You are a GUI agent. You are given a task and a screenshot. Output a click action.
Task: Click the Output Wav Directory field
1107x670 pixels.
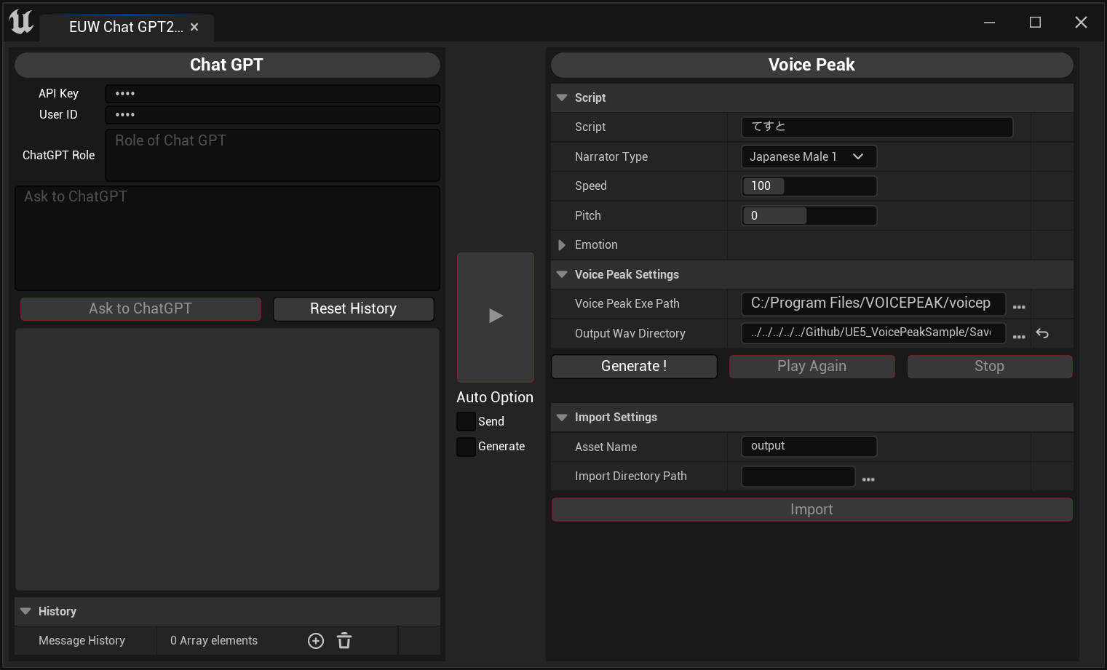[x=873, y=333]
